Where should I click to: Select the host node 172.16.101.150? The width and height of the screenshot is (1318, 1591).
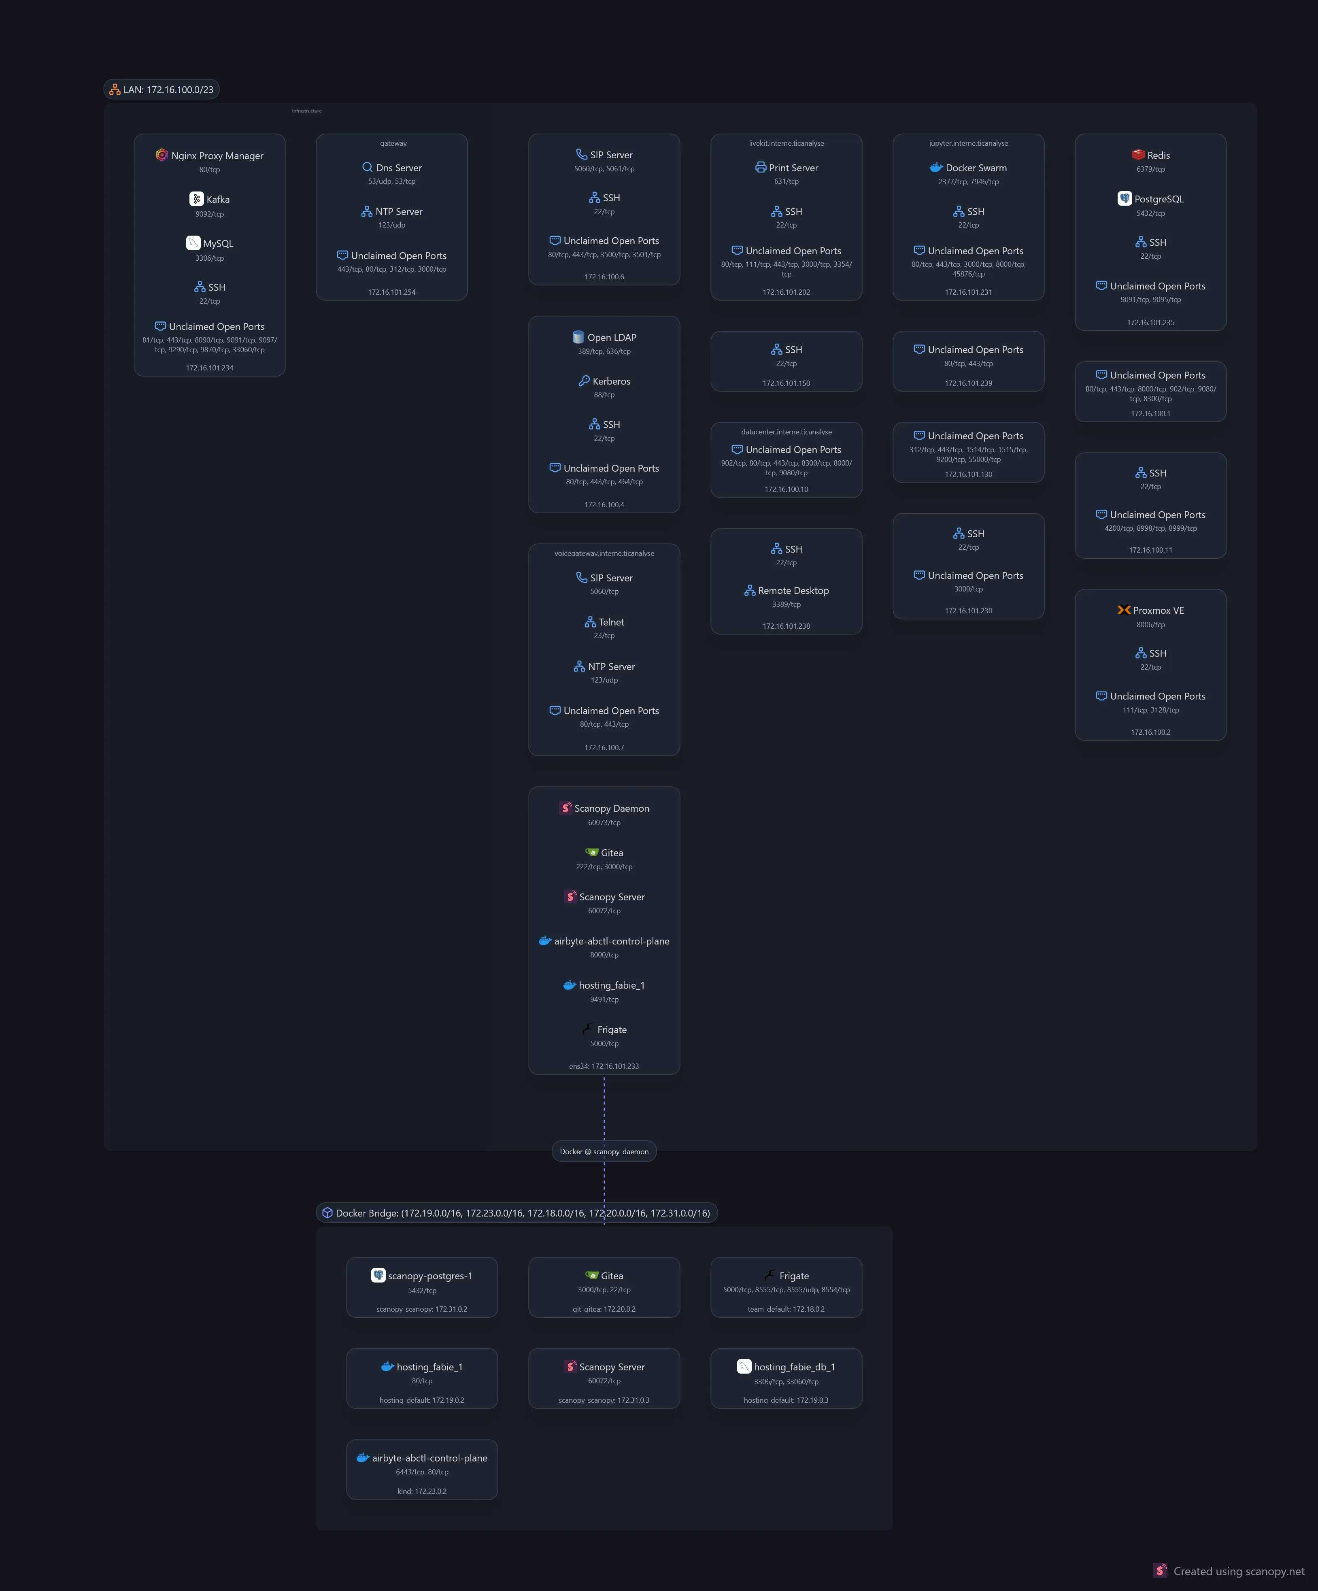[786, 362]
